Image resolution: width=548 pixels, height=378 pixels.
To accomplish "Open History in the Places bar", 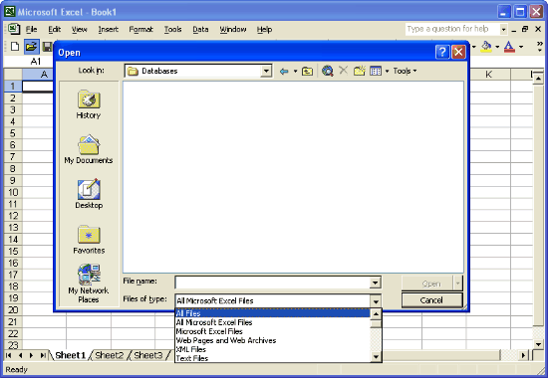I will (89, 104).
